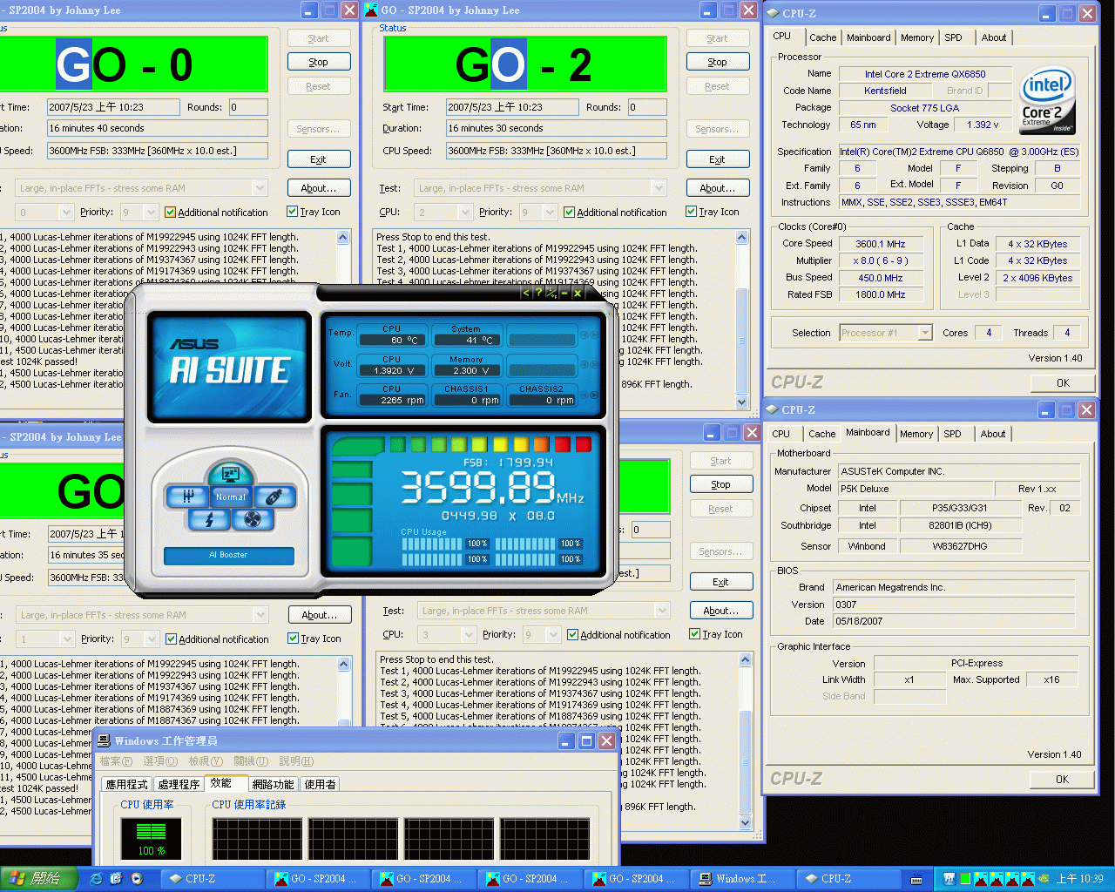Viewport: 1115px width, 892px height.
Task: Click the AI Booster button
Action: 229,555
